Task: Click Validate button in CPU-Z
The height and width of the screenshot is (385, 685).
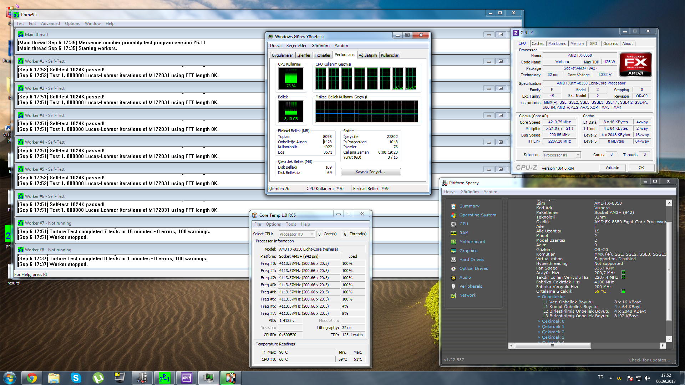Action: [x=612, y=168]
